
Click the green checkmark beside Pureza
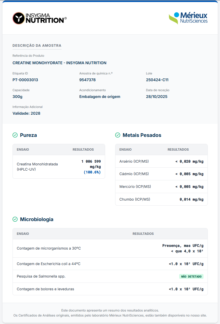point(15,135)
